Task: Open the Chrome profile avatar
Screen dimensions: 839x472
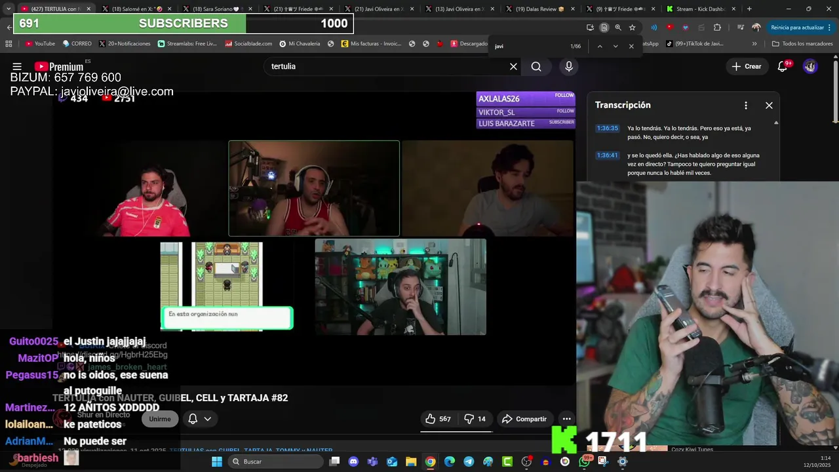Action: pos(756,28)
